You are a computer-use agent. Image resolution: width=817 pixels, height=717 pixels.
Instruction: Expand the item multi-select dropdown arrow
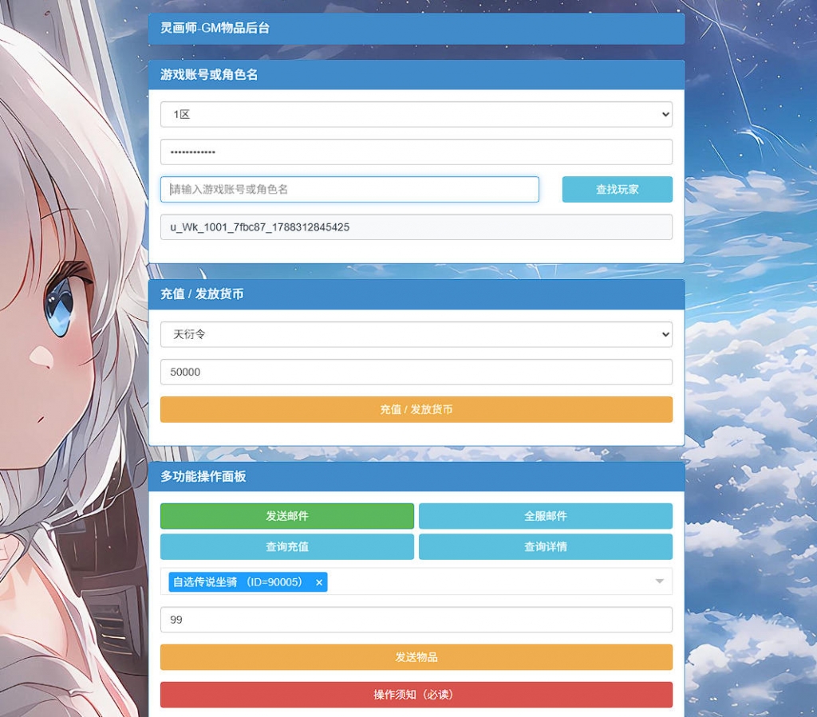(659, 581)
